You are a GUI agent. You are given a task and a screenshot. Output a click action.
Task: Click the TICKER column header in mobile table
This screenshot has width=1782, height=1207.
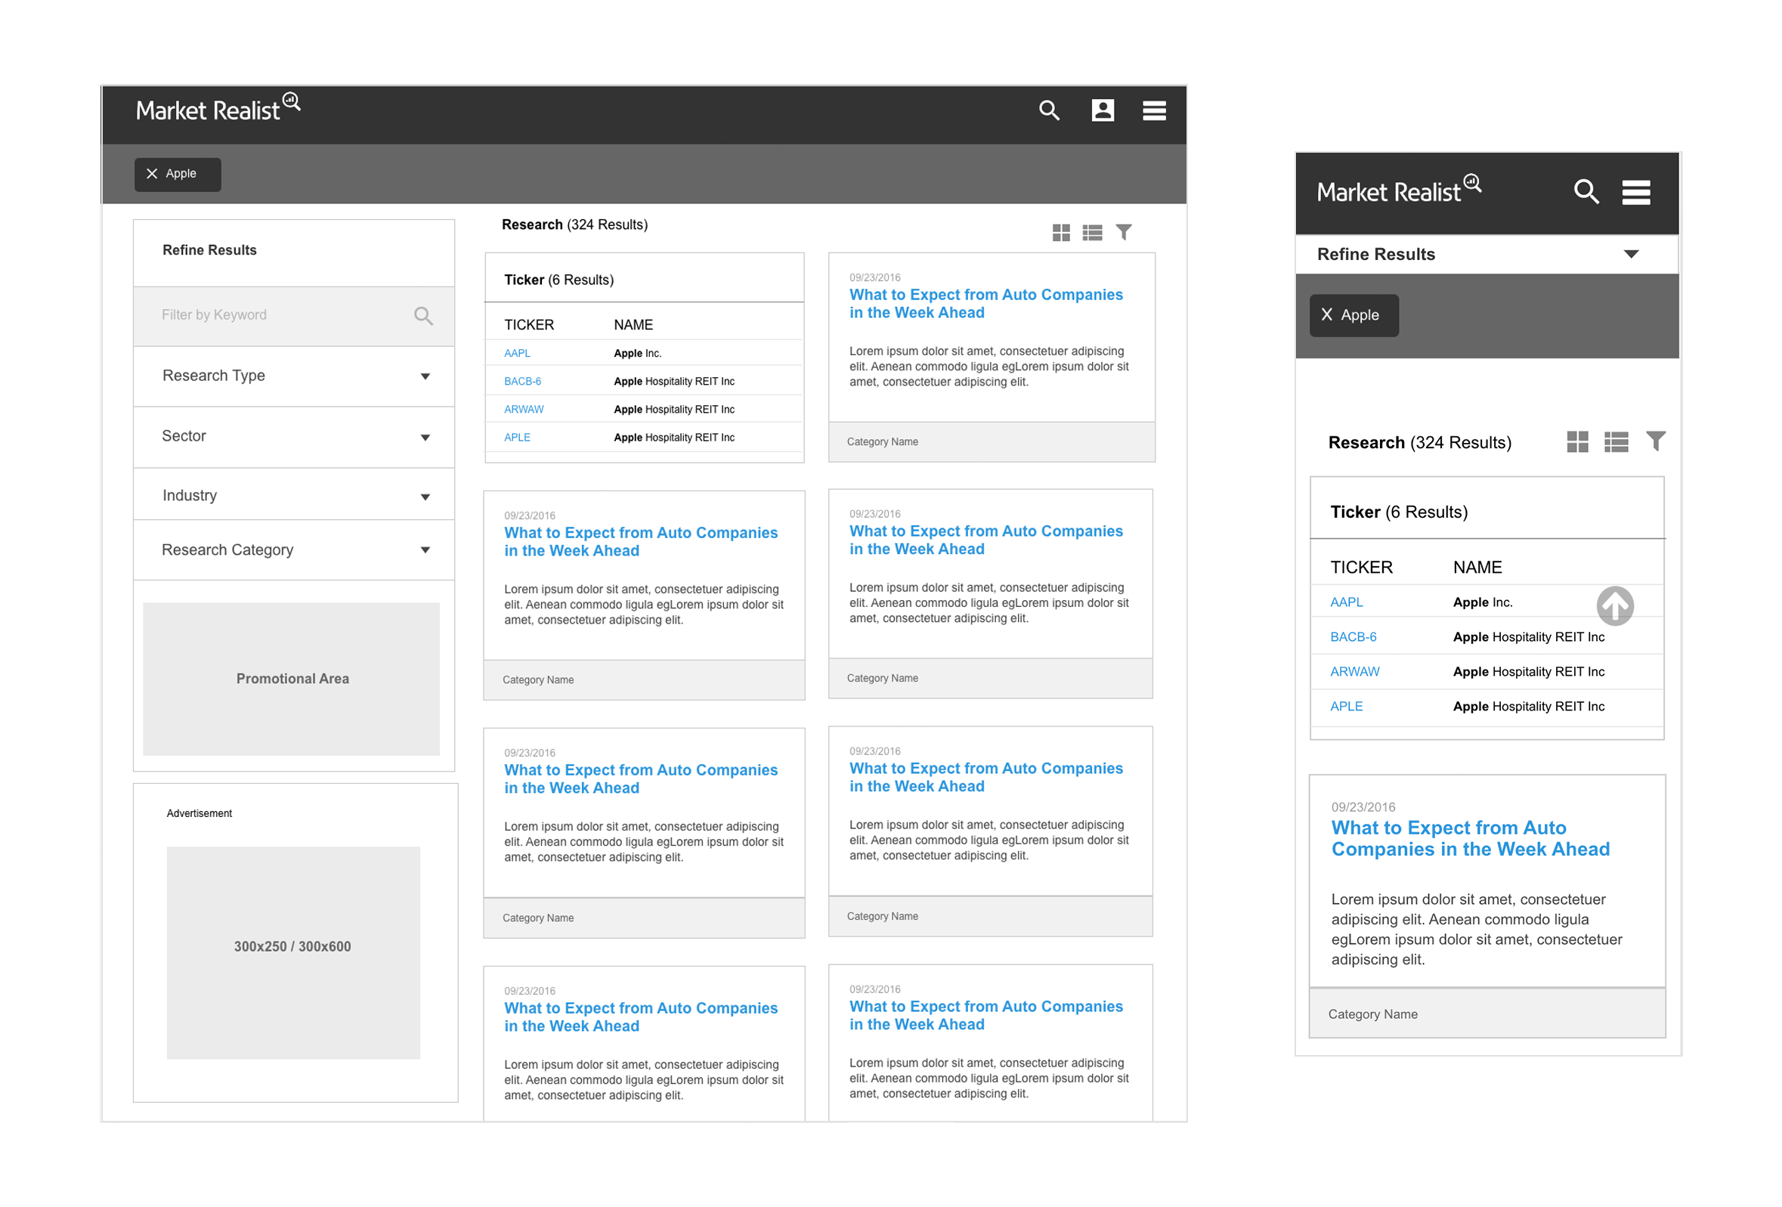(x=1361, y=568)
